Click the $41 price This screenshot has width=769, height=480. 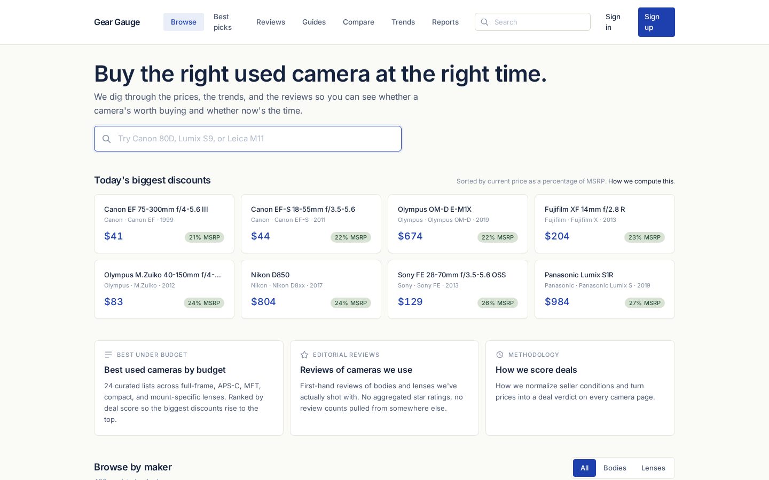pos(114,236)
